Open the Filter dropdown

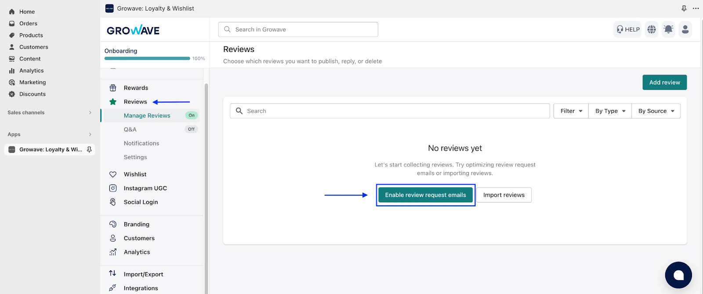[x=571, y=111]
